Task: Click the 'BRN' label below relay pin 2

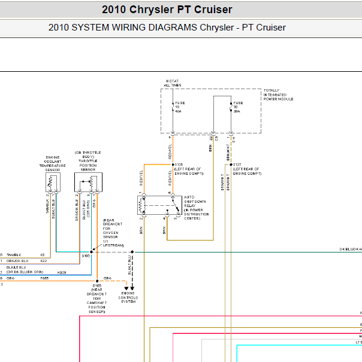Action: click(x=141, y=230)
